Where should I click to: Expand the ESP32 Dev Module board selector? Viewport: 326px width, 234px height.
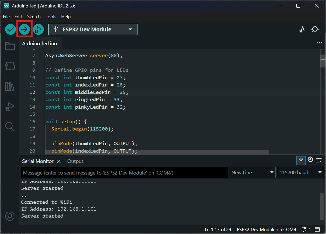tap(93, 29)
